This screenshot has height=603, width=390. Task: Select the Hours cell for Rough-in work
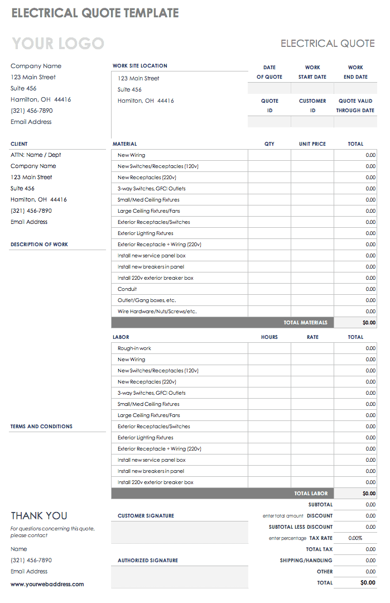269,348
